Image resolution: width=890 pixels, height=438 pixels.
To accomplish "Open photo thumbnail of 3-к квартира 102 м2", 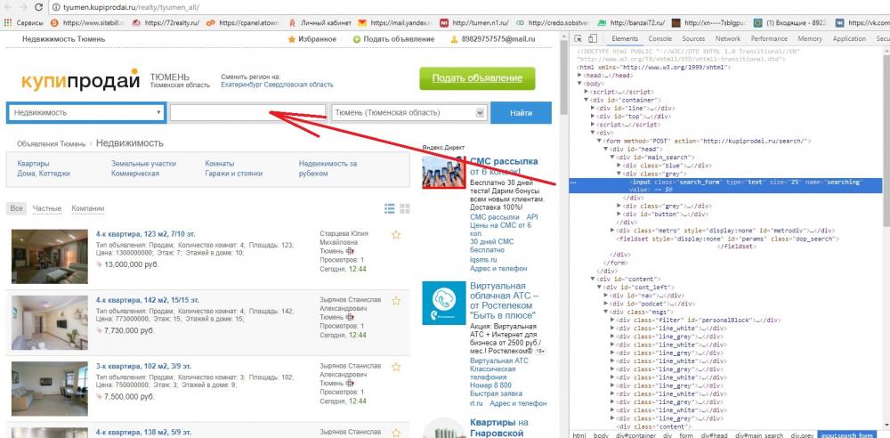I will click(49, 388).
